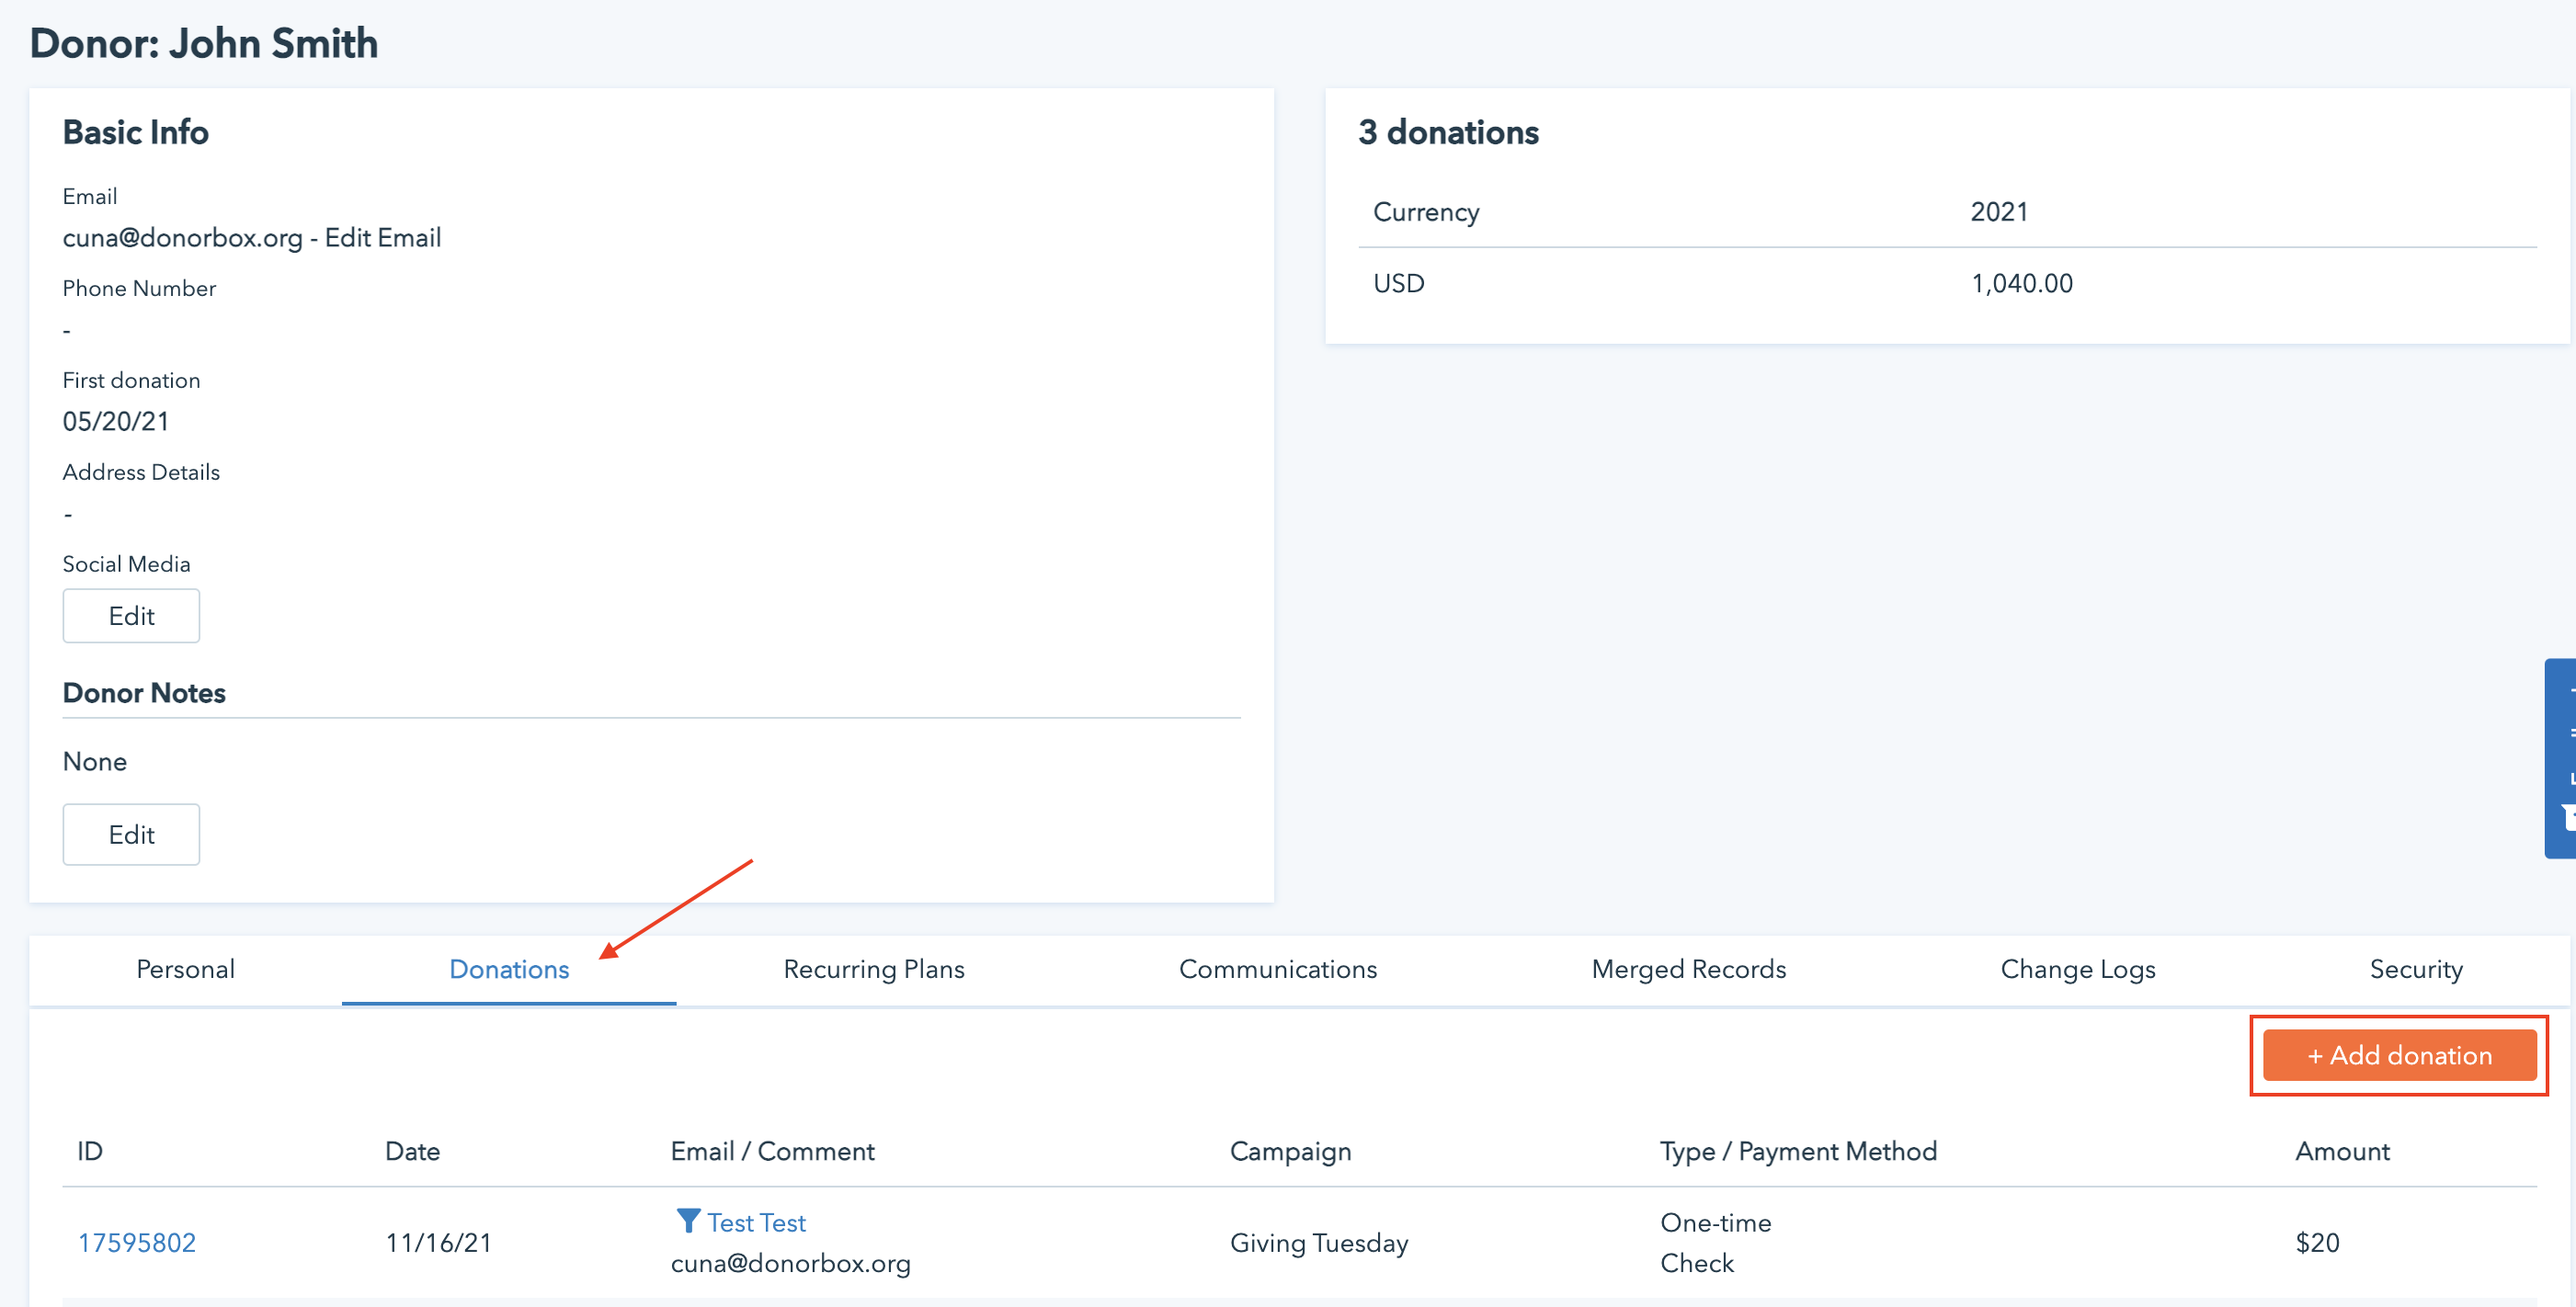Viewport: 2576px width, 1307px height.
Task: Click the funnel icon beside Test Test
Action: [x=688, y=1220]
